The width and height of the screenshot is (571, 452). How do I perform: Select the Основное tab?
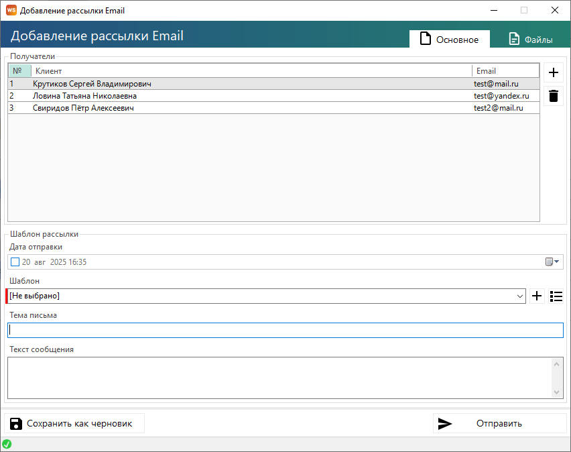449,40
